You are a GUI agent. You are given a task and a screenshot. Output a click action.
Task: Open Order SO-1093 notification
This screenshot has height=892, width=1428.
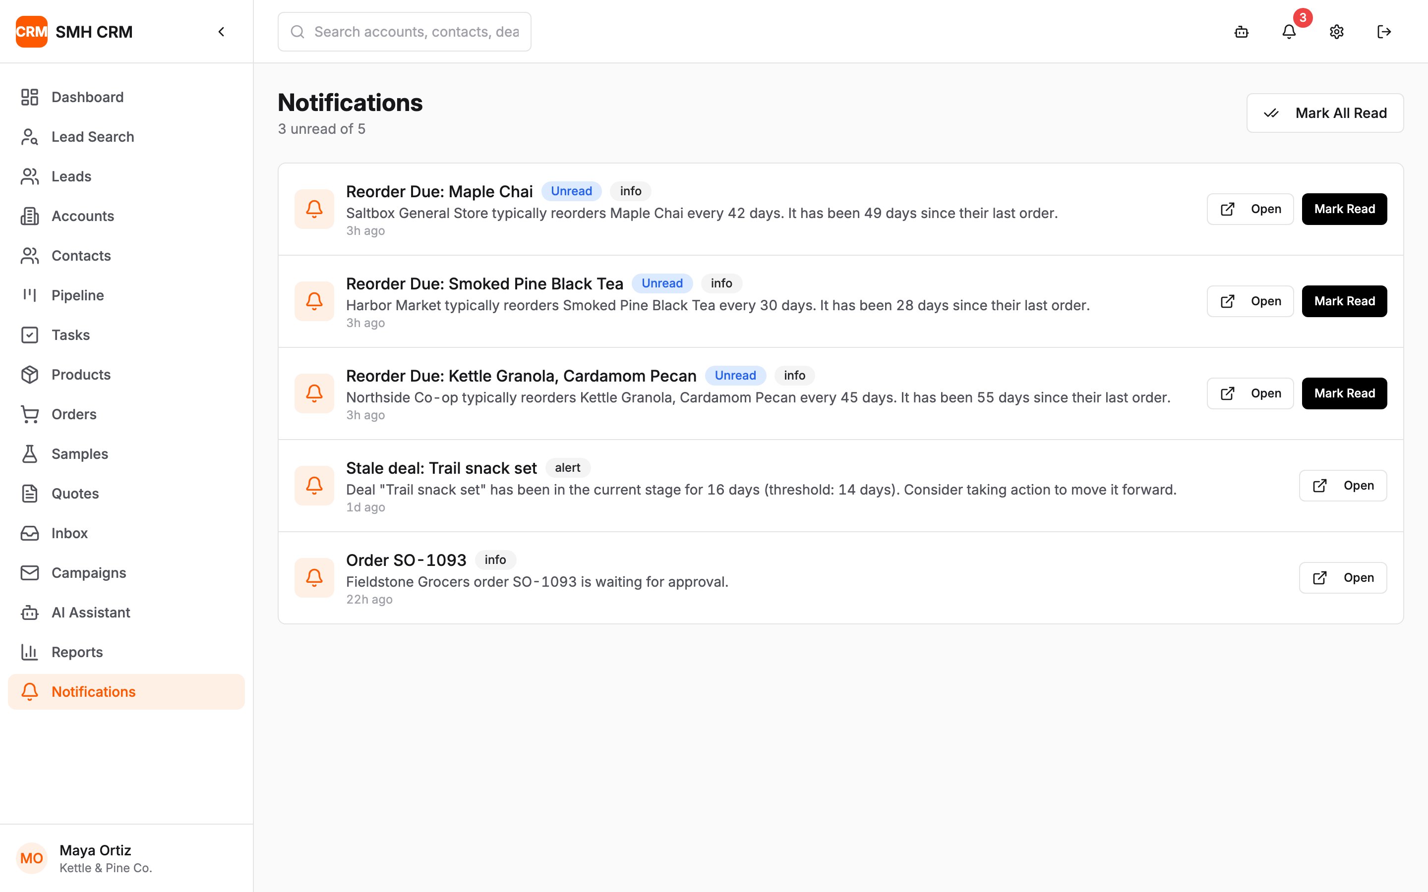click(x=1343, y=577)
